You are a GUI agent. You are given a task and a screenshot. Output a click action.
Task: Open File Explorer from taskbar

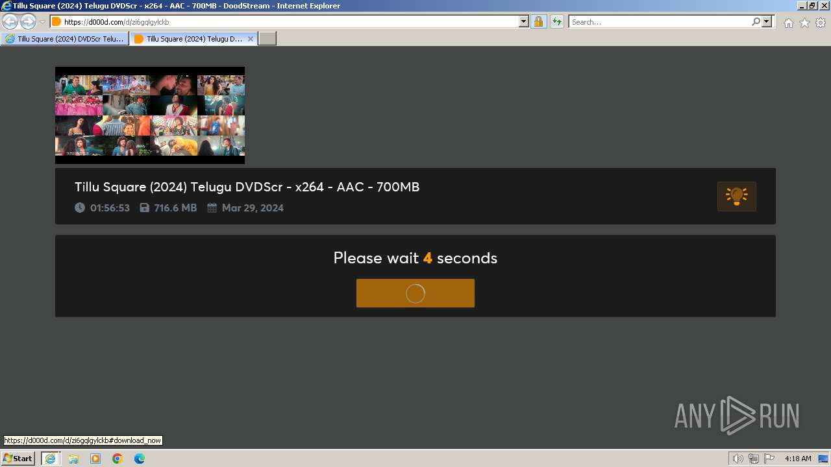pyautogui.click(x=73, y=459)
